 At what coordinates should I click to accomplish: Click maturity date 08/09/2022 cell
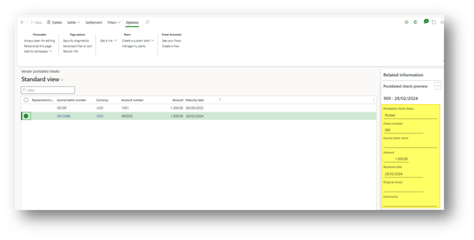194,108
